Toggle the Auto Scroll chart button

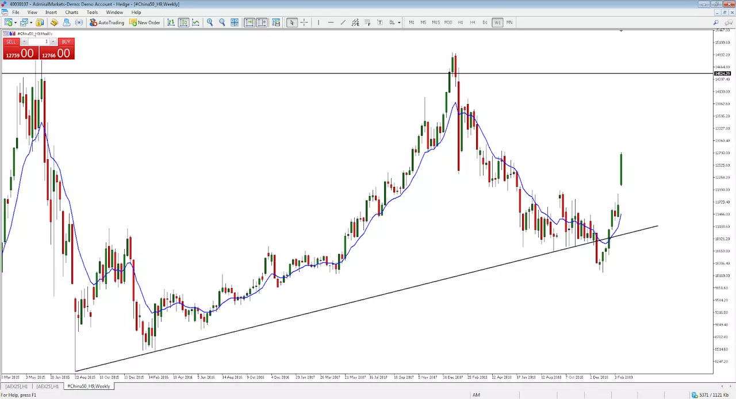click(x=250, y=22)
